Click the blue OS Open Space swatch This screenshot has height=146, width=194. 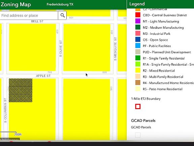[x=138, y=40]
